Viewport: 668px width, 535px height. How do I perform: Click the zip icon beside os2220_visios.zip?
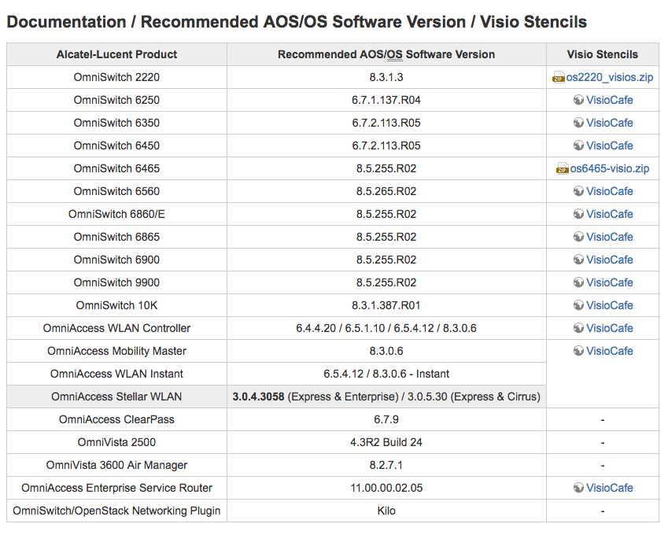point(559,78)
